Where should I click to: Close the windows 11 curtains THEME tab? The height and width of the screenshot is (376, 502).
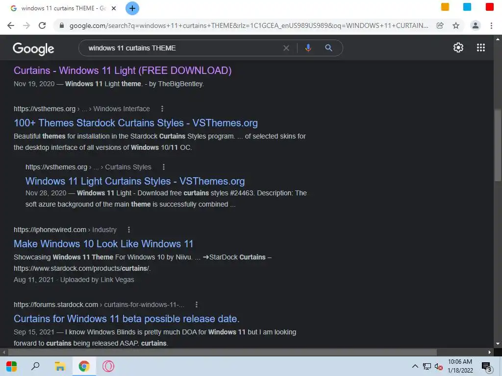[114, 8]
